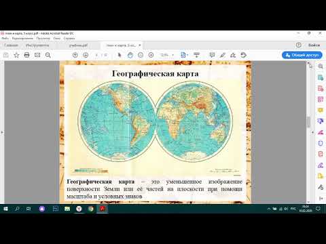Open the Create PDF tool

pyautogui.click(x=321, y=88)
